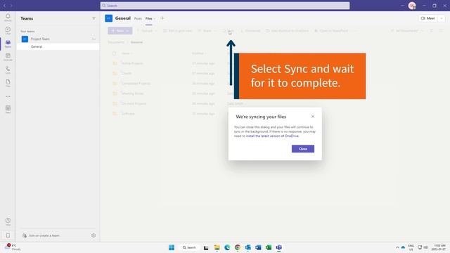Open the Active Projects folder
This screenshot has height=253, width=450.
click(x=132, y=63)
